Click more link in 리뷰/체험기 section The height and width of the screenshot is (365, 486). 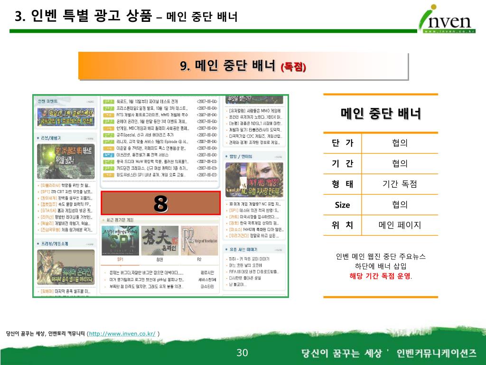coord(90,138)
